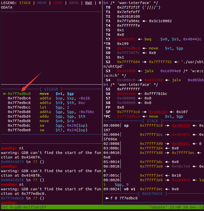Screen dimensions: 204x211
Task: Click the DISASM section header
Action: click(51, 89)
